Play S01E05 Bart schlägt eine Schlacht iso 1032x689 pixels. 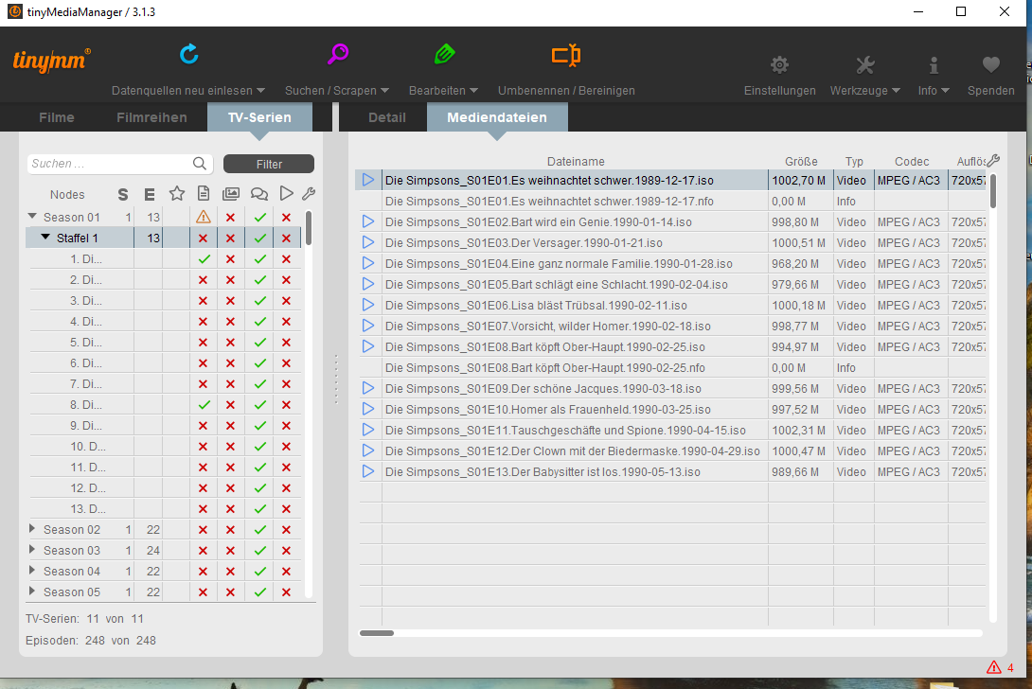[x=368, y=284]
